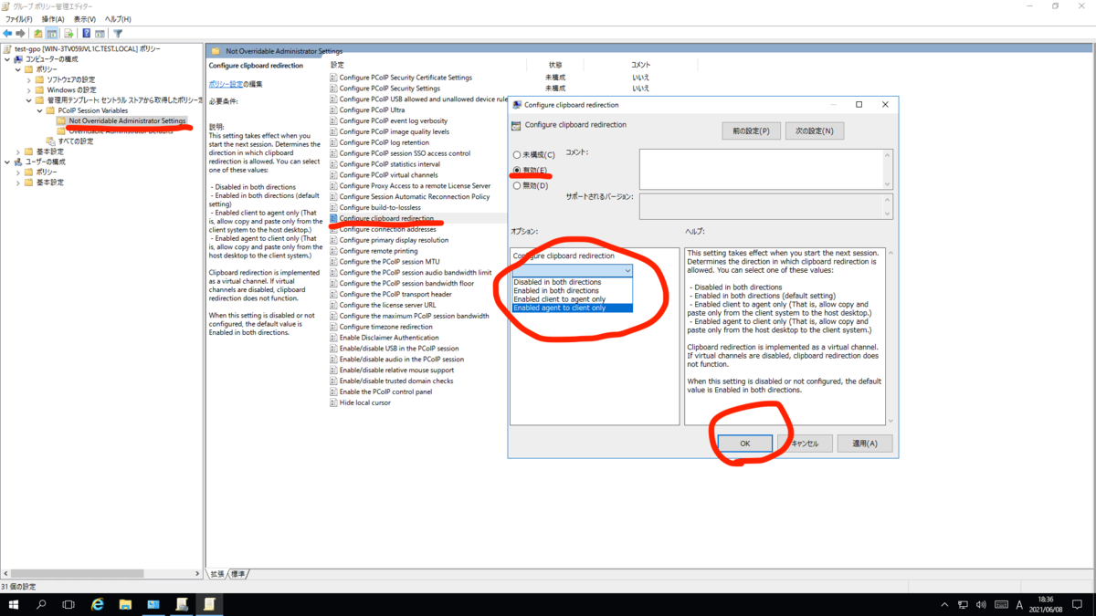Choose 'Enabled in both directions' option
Screen dimensions: 1096x616
tap(573, 291)
